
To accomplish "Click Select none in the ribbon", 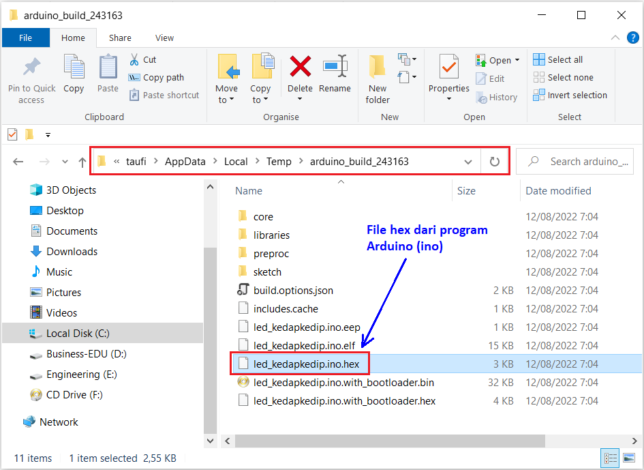I will click(x=563, y=77).
